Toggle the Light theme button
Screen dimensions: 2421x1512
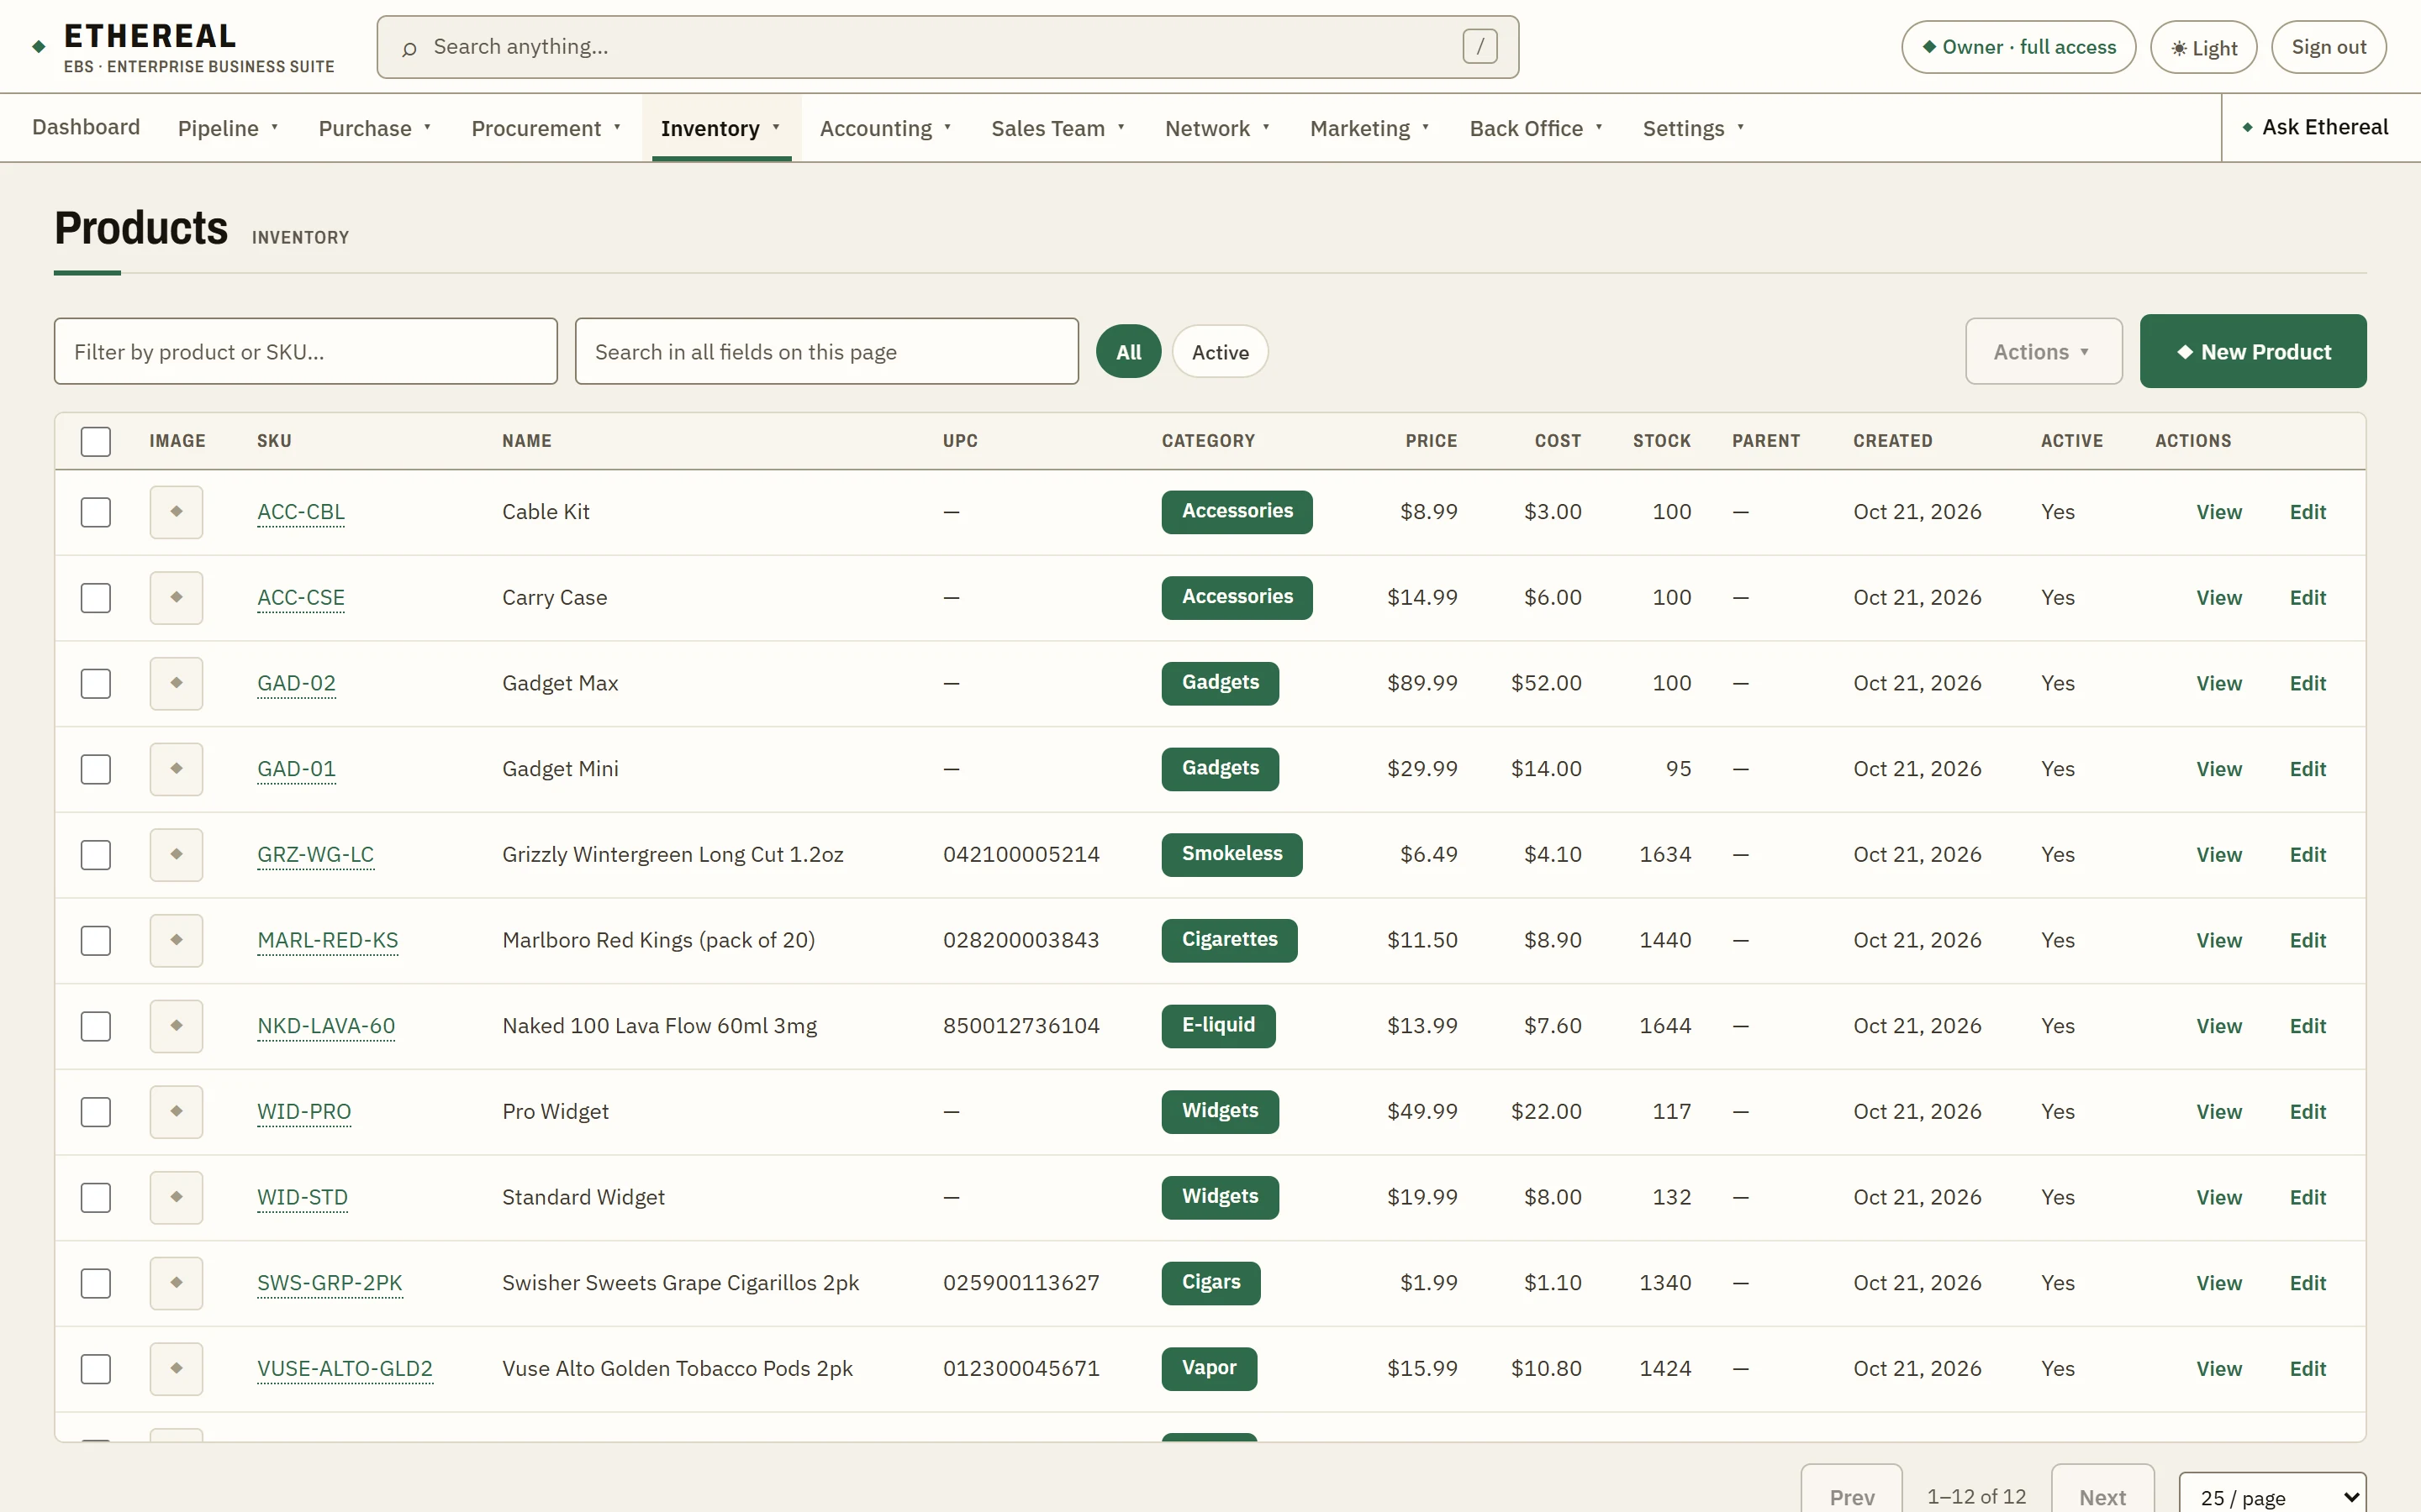[2203, 47]
